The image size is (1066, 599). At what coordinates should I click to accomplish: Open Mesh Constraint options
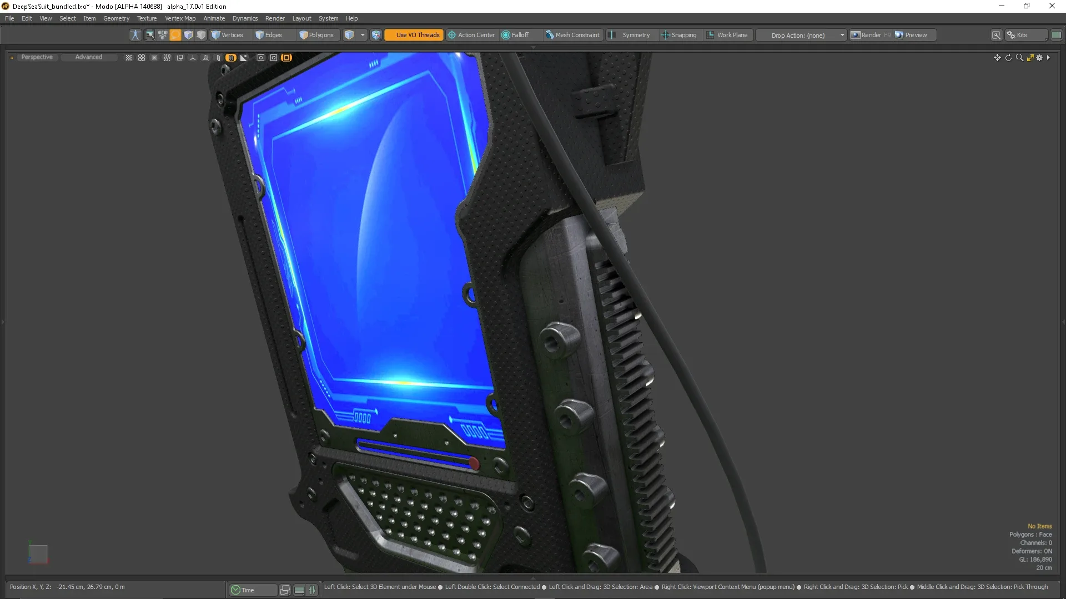[x=572, y=35]
